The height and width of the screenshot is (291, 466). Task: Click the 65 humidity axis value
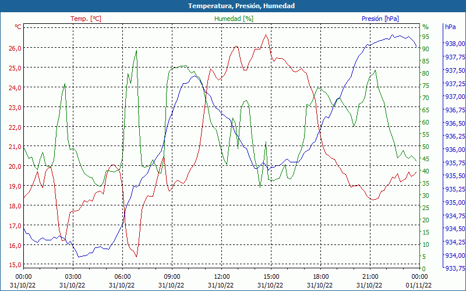426,110
